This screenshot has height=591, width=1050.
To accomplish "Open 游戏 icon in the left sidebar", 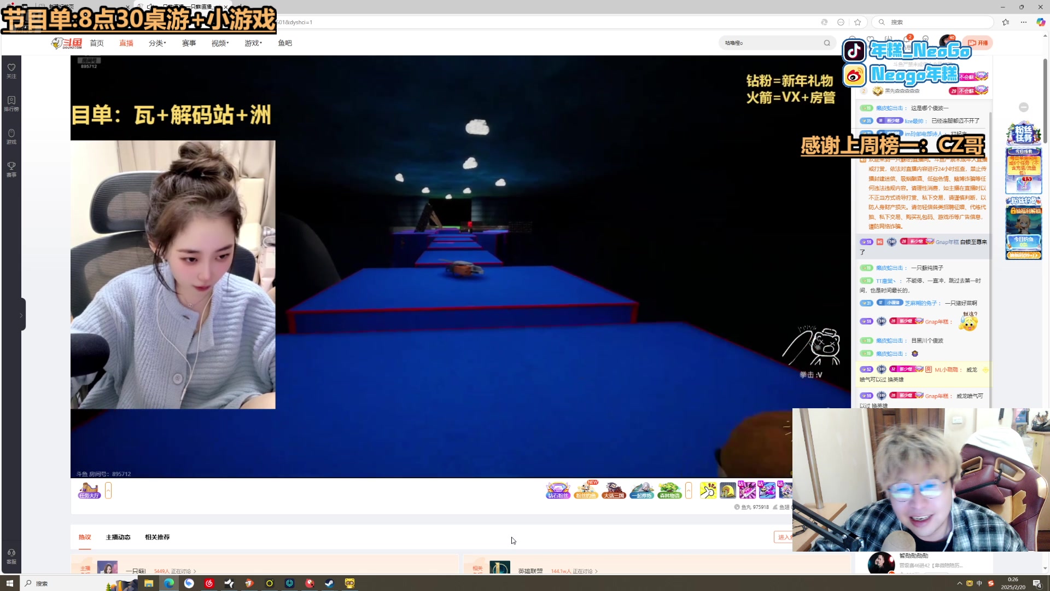I will pyautogui.click(x=11, y=136).
